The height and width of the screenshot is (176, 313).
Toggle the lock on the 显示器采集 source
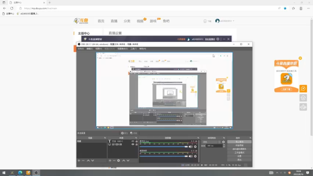[137, 144]
